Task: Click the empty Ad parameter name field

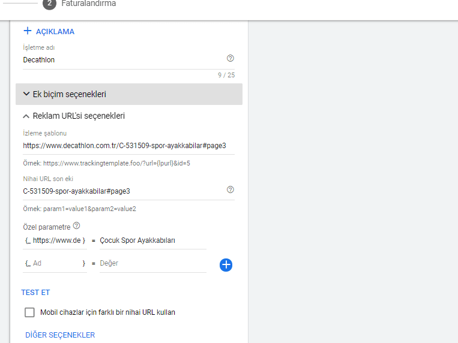Action: tap(56, 263)
